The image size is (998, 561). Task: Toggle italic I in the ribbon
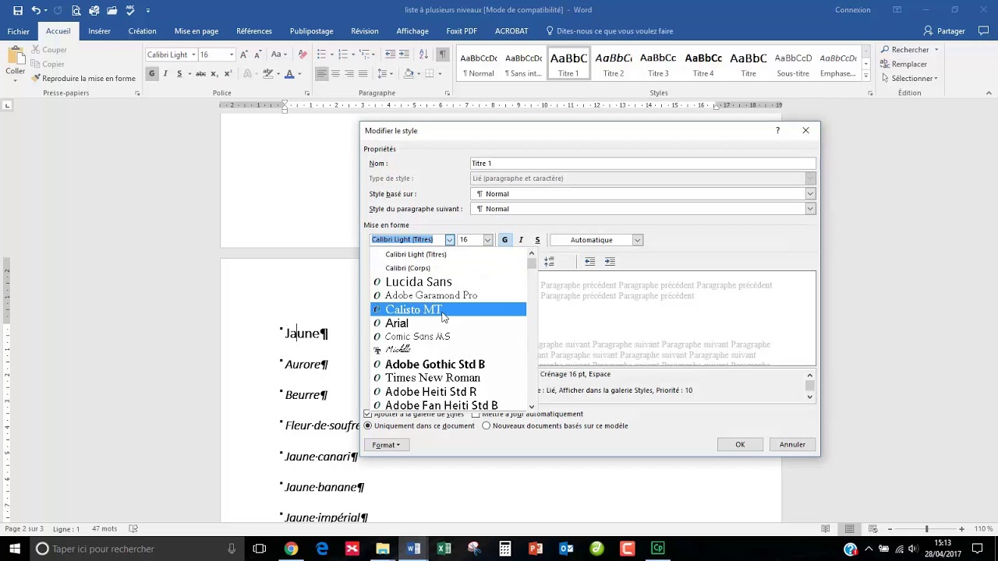(165, 74)
